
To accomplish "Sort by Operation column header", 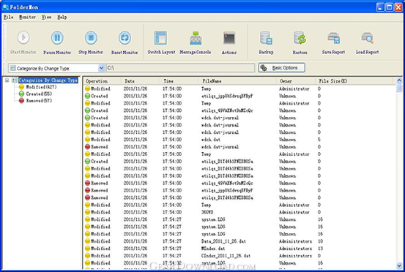I will coord(103,81).
